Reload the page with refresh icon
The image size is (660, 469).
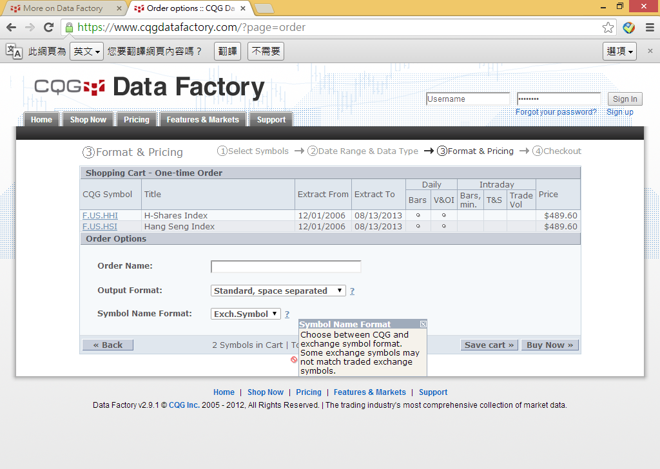click(48, 27)
